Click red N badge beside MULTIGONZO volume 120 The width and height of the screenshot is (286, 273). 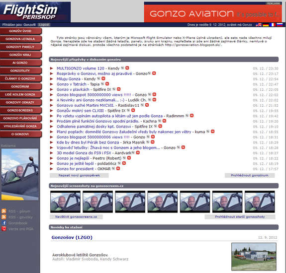pos(127,68)
